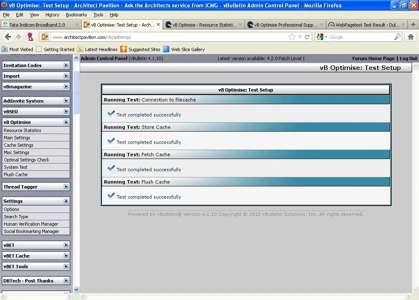The height and width of the screenshot is (300, 419).
Task: Go forward with the browser forward arrow
Action: (x=18, y=37)
